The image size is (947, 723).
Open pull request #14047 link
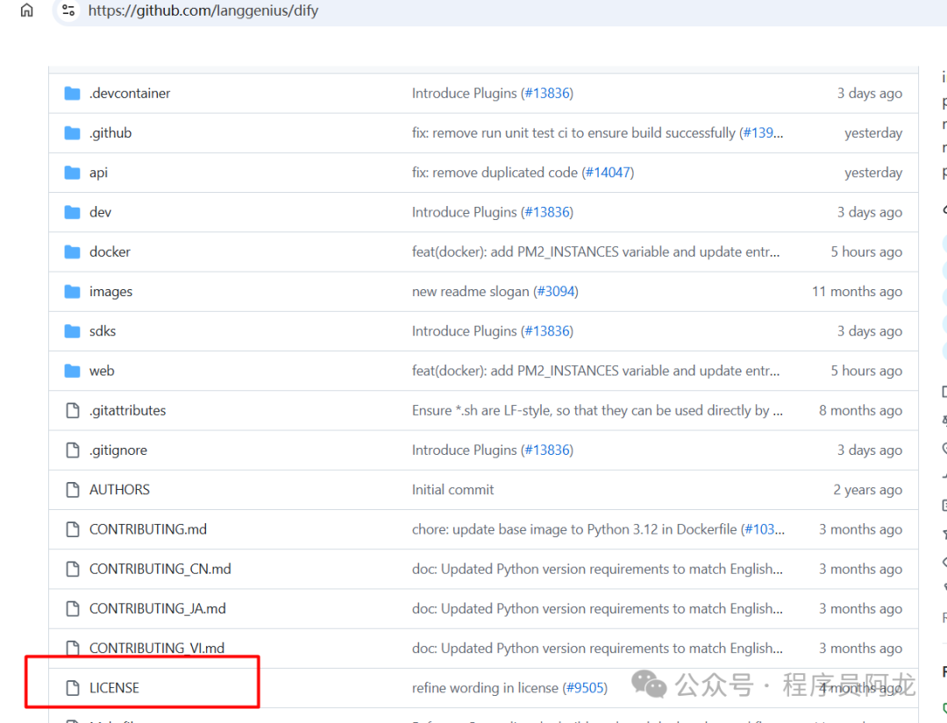pyautogui.click(x=609, y=173)
